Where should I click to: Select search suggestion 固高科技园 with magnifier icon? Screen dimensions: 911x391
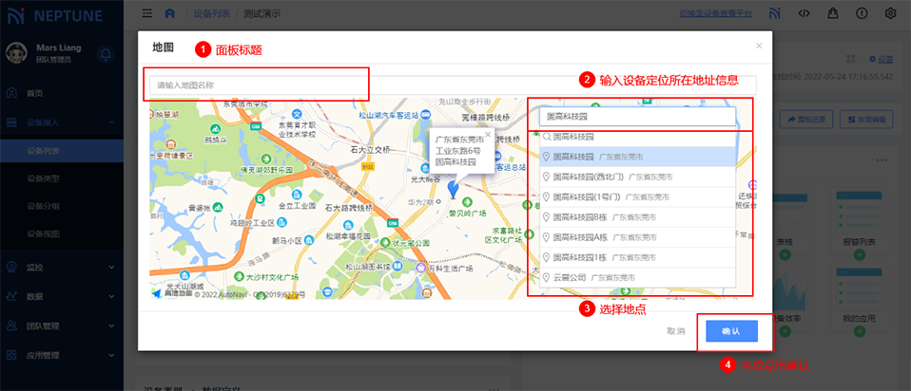click(637, 138)
